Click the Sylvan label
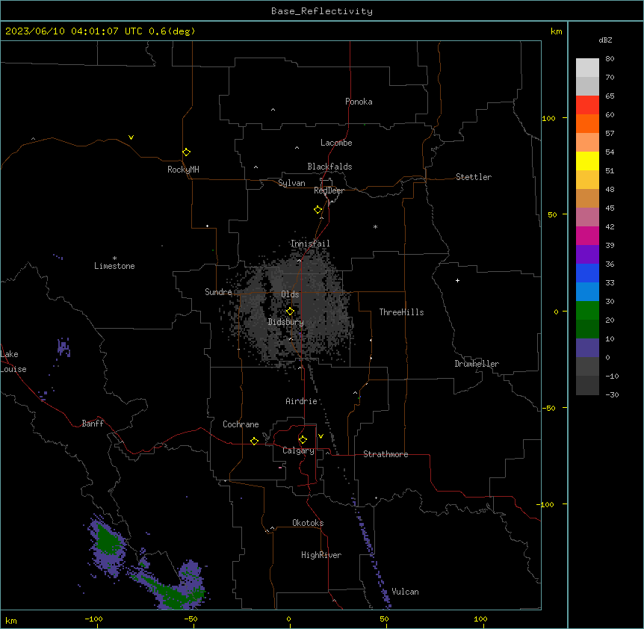The image size is (644, 629). (x=291, y=183)
